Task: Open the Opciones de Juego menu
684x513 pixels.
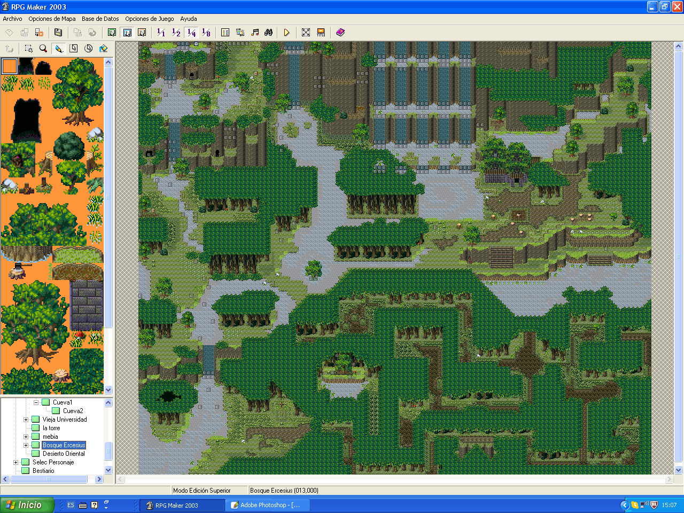Action: coord(150,19)
